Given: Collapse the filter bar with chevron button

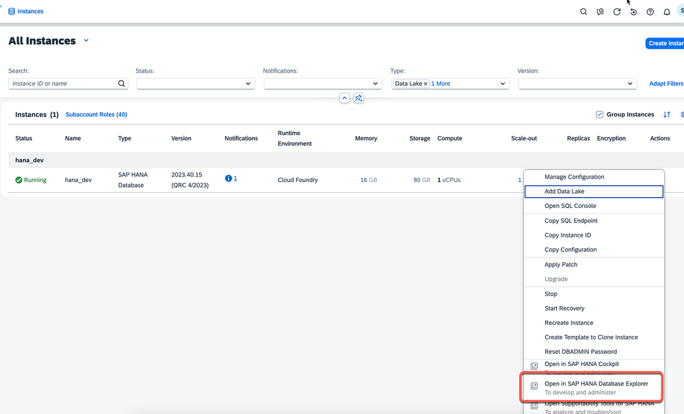Looking at the screenshot, I should (345, 98).
